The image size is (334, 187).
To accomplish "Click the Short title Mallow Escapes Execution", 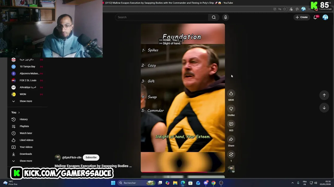I will (x=93, y=166).
